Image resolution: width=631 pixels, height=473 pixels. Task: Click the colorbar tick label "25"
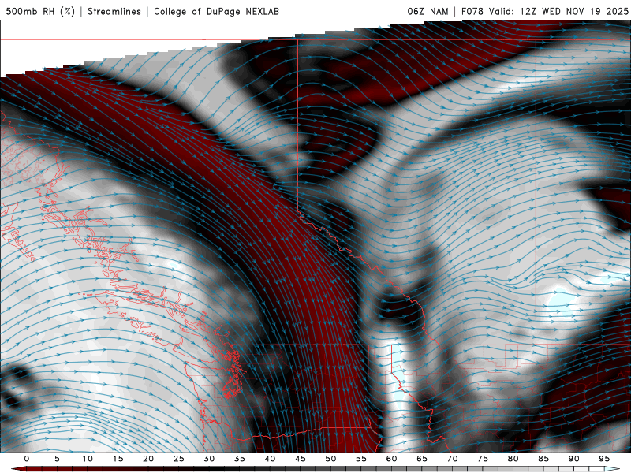coord(179,459)
